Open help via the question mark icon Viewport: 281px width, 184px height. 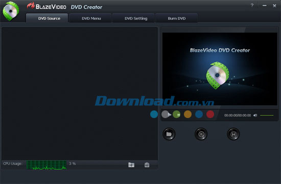252,6
